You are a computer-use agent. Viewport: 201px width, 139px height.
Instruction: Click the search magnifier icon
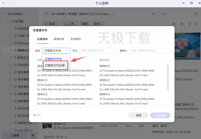196,14
